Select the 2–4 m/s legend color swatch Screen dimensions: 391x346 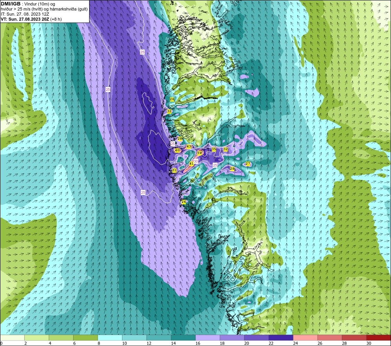point(37,337)
